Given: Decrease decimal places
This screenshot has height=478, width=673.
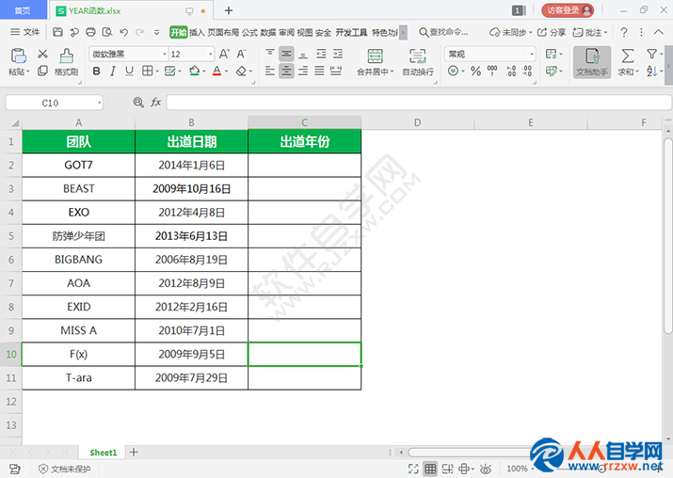Looking at the screenshot, I should click(527, 71).
